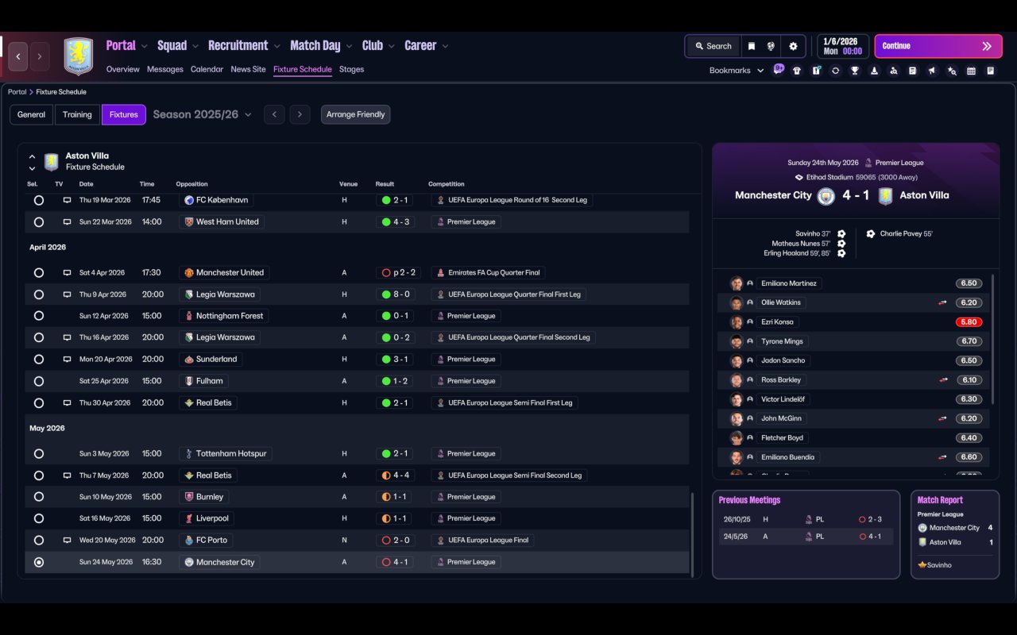Click the Search button
This screenshot has height=635, width=1017.
pos(713,46)
